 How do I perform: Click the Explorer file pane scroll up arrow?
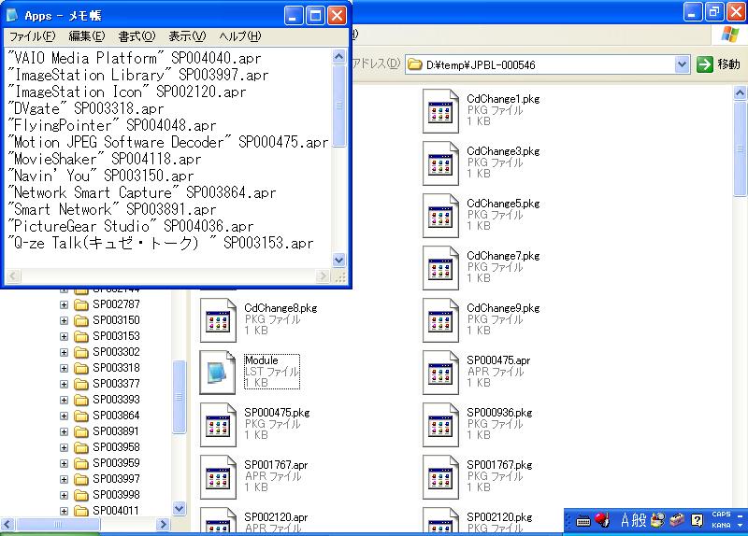740,92
